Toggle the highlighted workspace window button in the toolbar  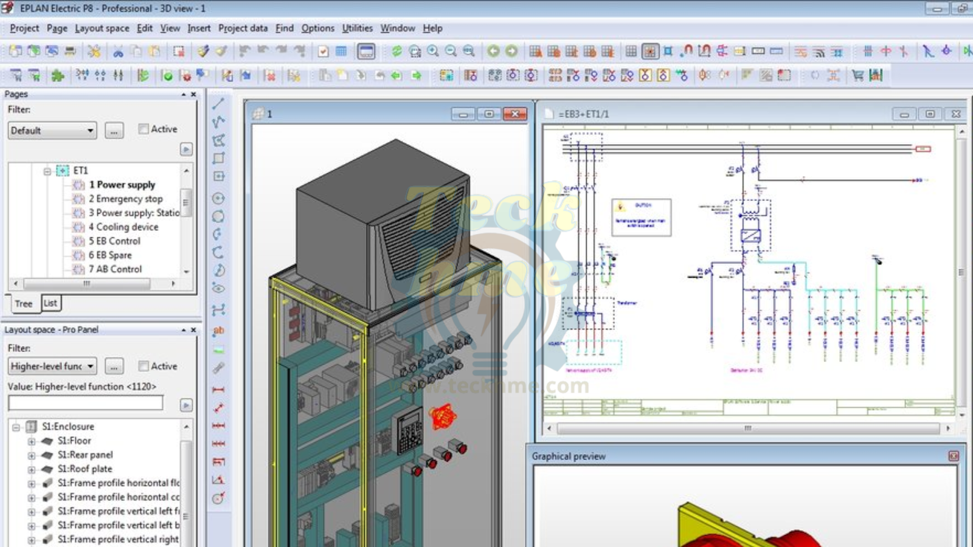tap(366, 52)
